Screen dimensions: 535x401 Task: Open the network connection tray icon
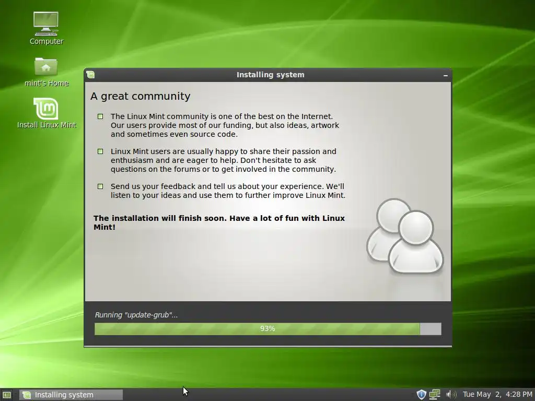(x=435, y=395)
